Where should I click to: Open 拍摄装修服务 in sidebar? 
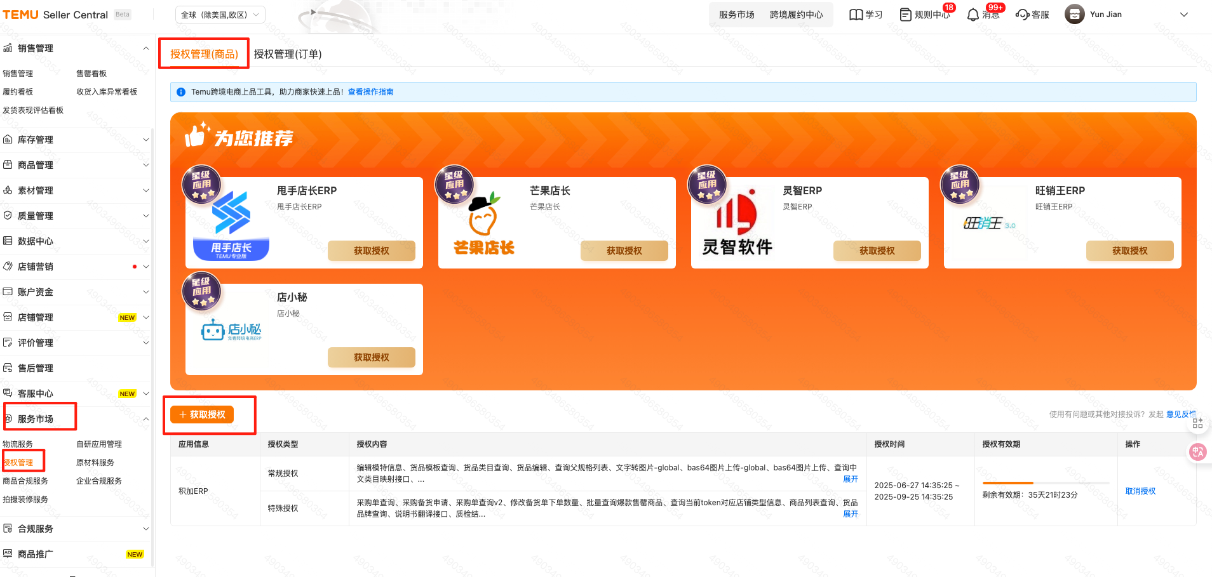tap(25, 500)
